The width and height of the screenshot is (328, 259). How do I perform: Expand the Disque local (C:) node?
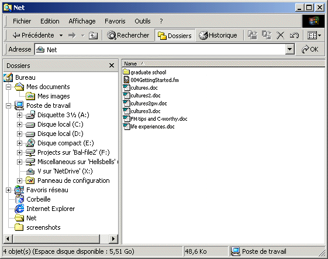(19, 124)
